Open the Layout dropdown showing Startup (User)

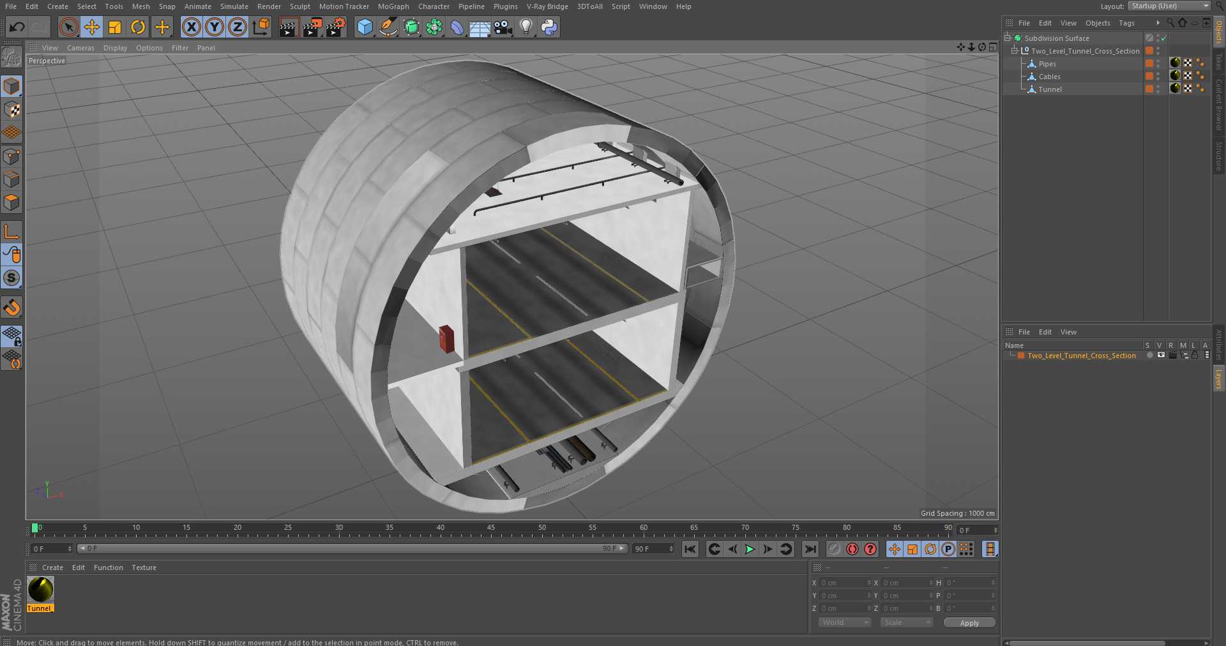click(1169, 6)
